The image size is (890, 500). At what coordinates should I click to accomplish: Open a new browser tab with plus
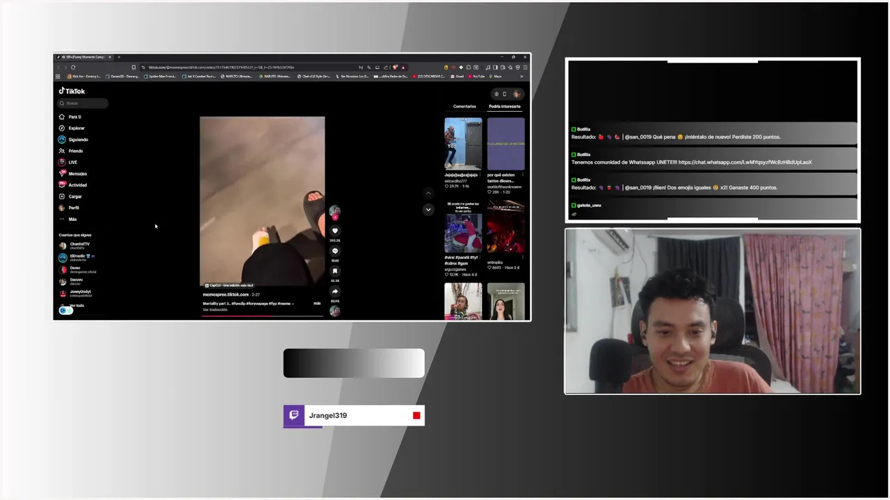[x=119, y=57]
